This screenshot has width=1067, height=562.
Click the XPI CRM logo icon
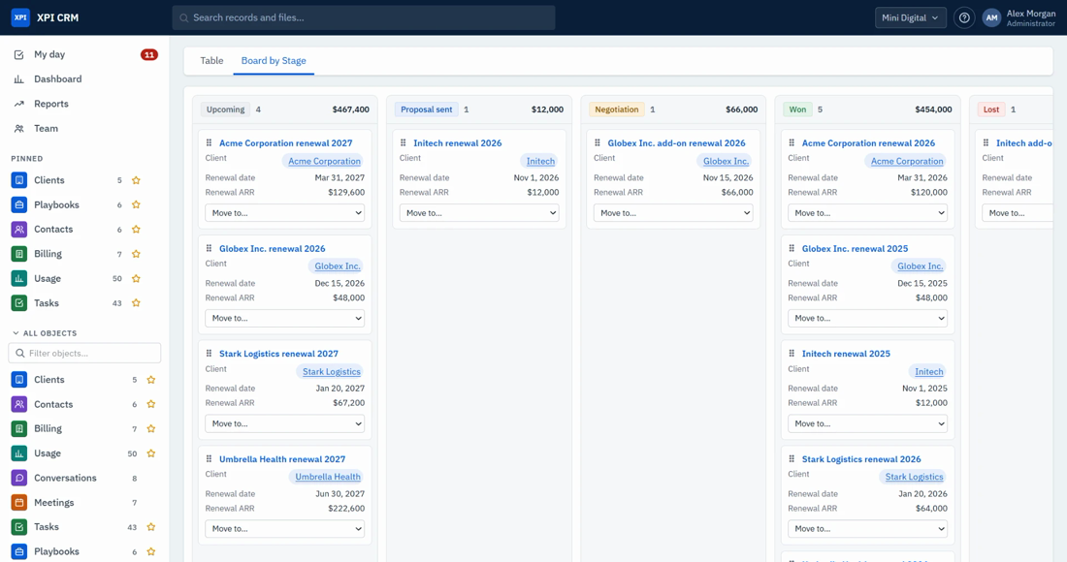(20, 17)
